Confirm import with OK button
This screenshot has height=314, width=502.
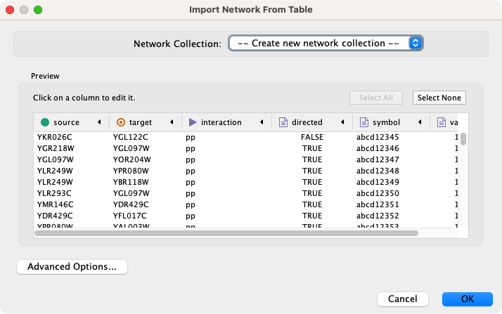tap(467, 299)
